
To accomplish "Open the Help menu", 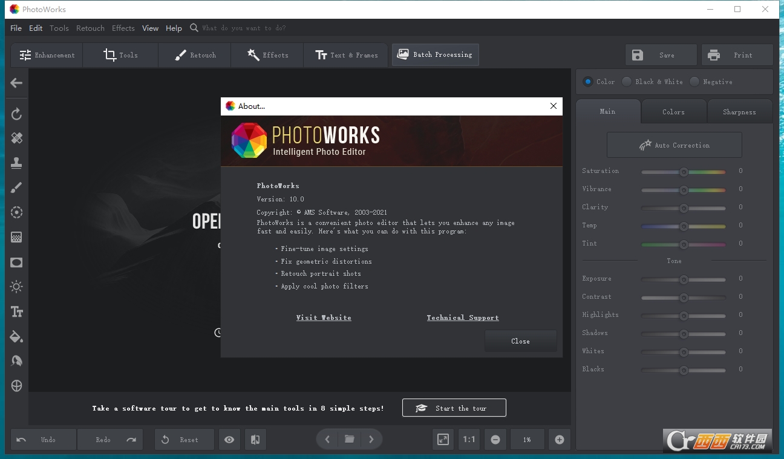I will [x=174, y=28].
